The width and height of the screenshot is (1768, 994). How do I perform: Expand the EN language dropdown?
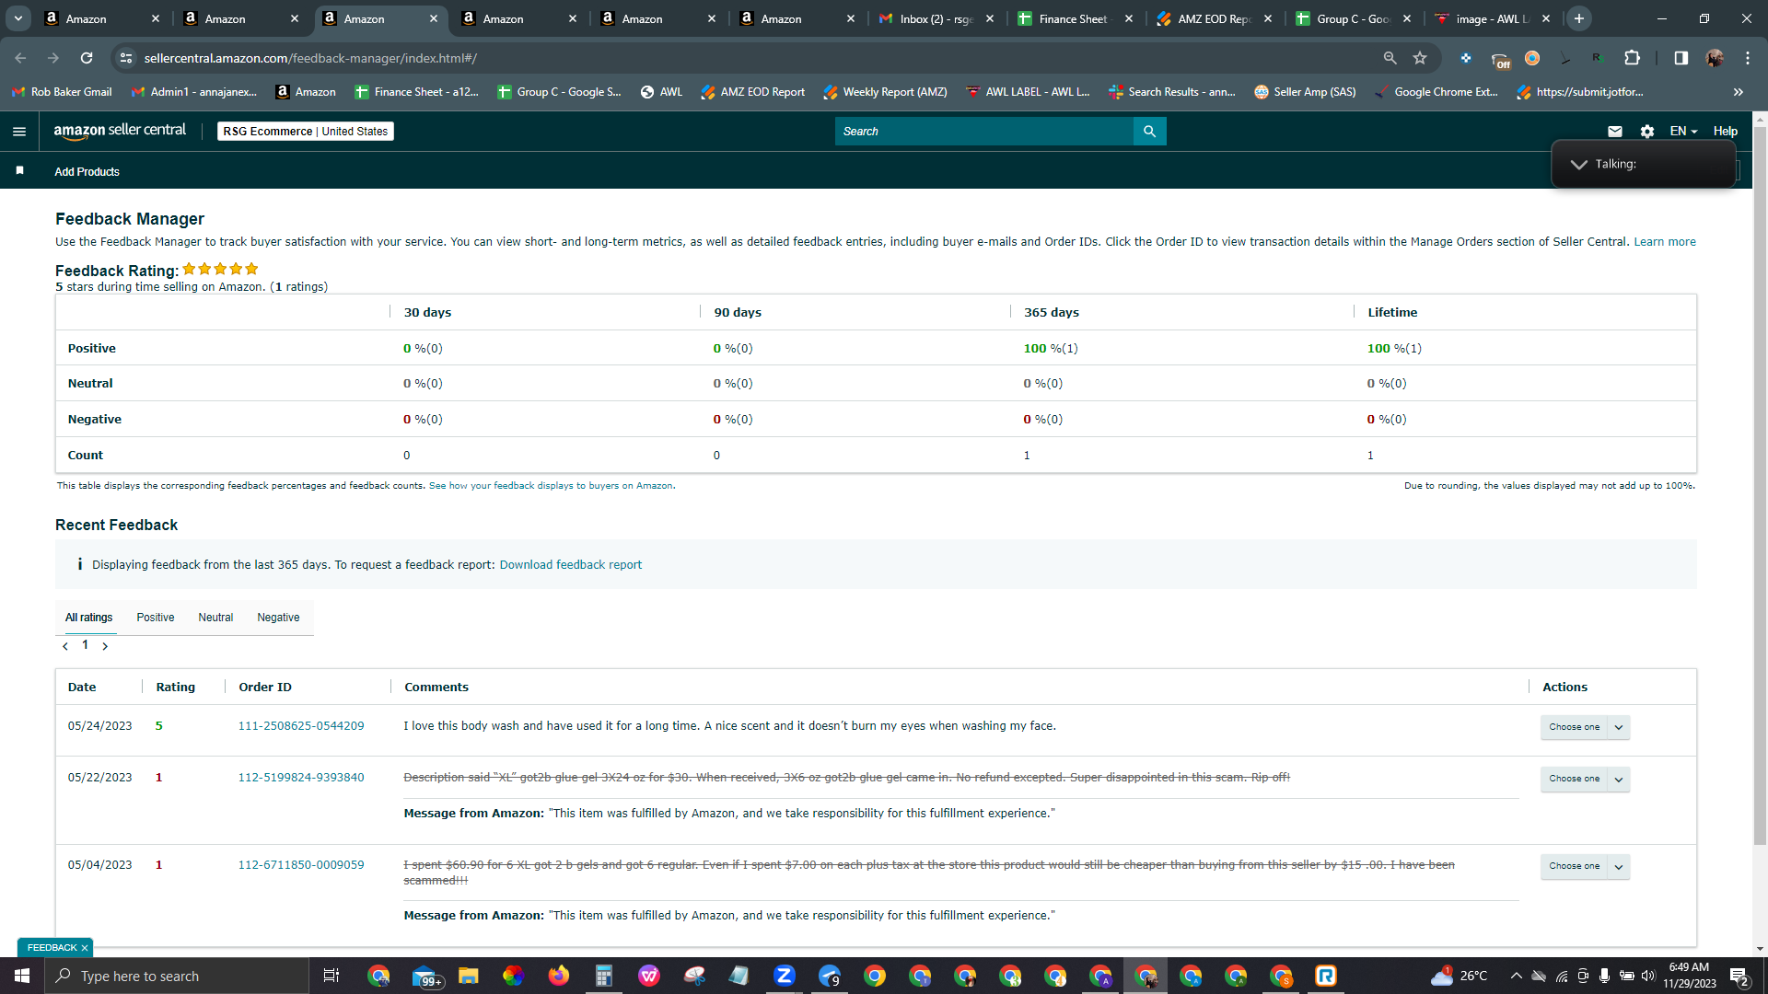pyautogui.click(x=1683, y=132)
